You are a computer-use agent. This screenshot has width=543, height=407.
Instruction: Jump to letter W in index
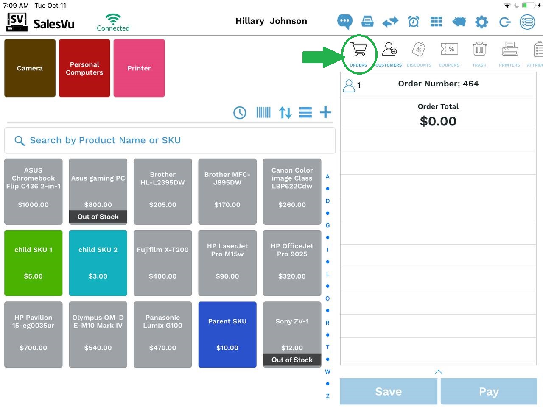tap(327, 371)
